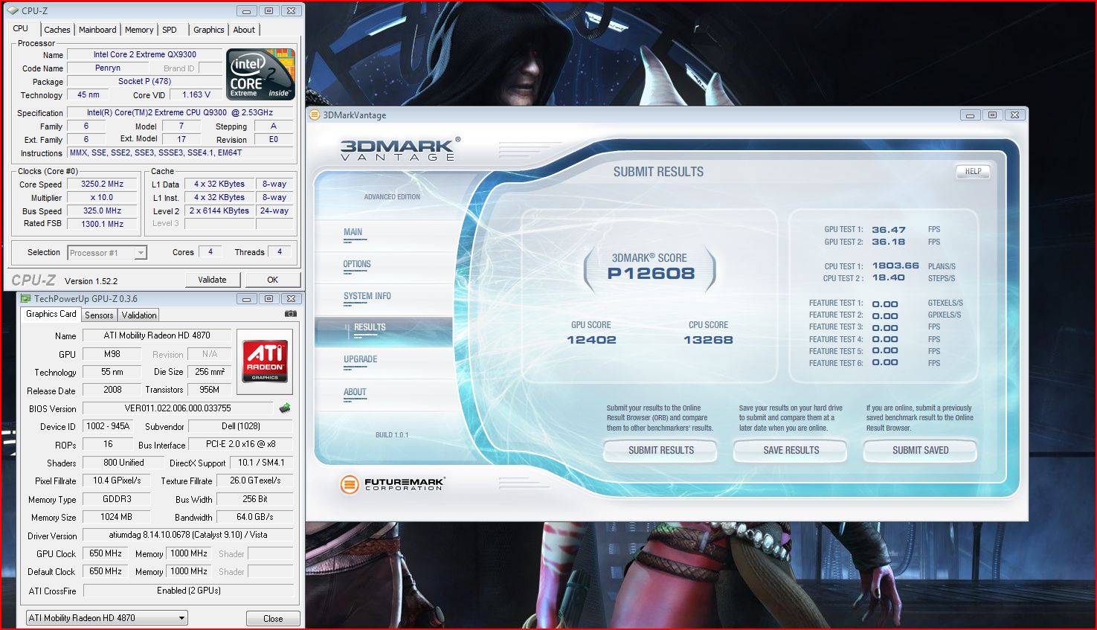This screenshot has height=630, width=1097.
Task: Switch to the About tab in CPU-Z
Action: pyautogui.click(x=244, y=30)
